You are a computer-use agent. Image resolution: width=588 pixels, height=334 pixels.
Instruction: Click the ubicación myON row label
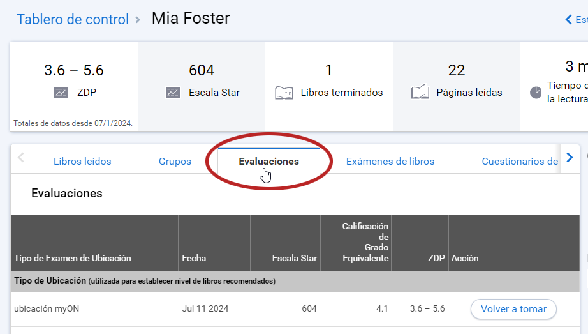47,309
